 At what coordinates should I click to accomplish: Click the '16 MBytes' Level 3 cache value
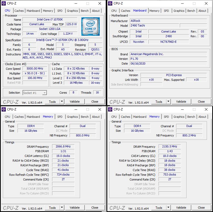pyautogui.click(x=76, y=83)
